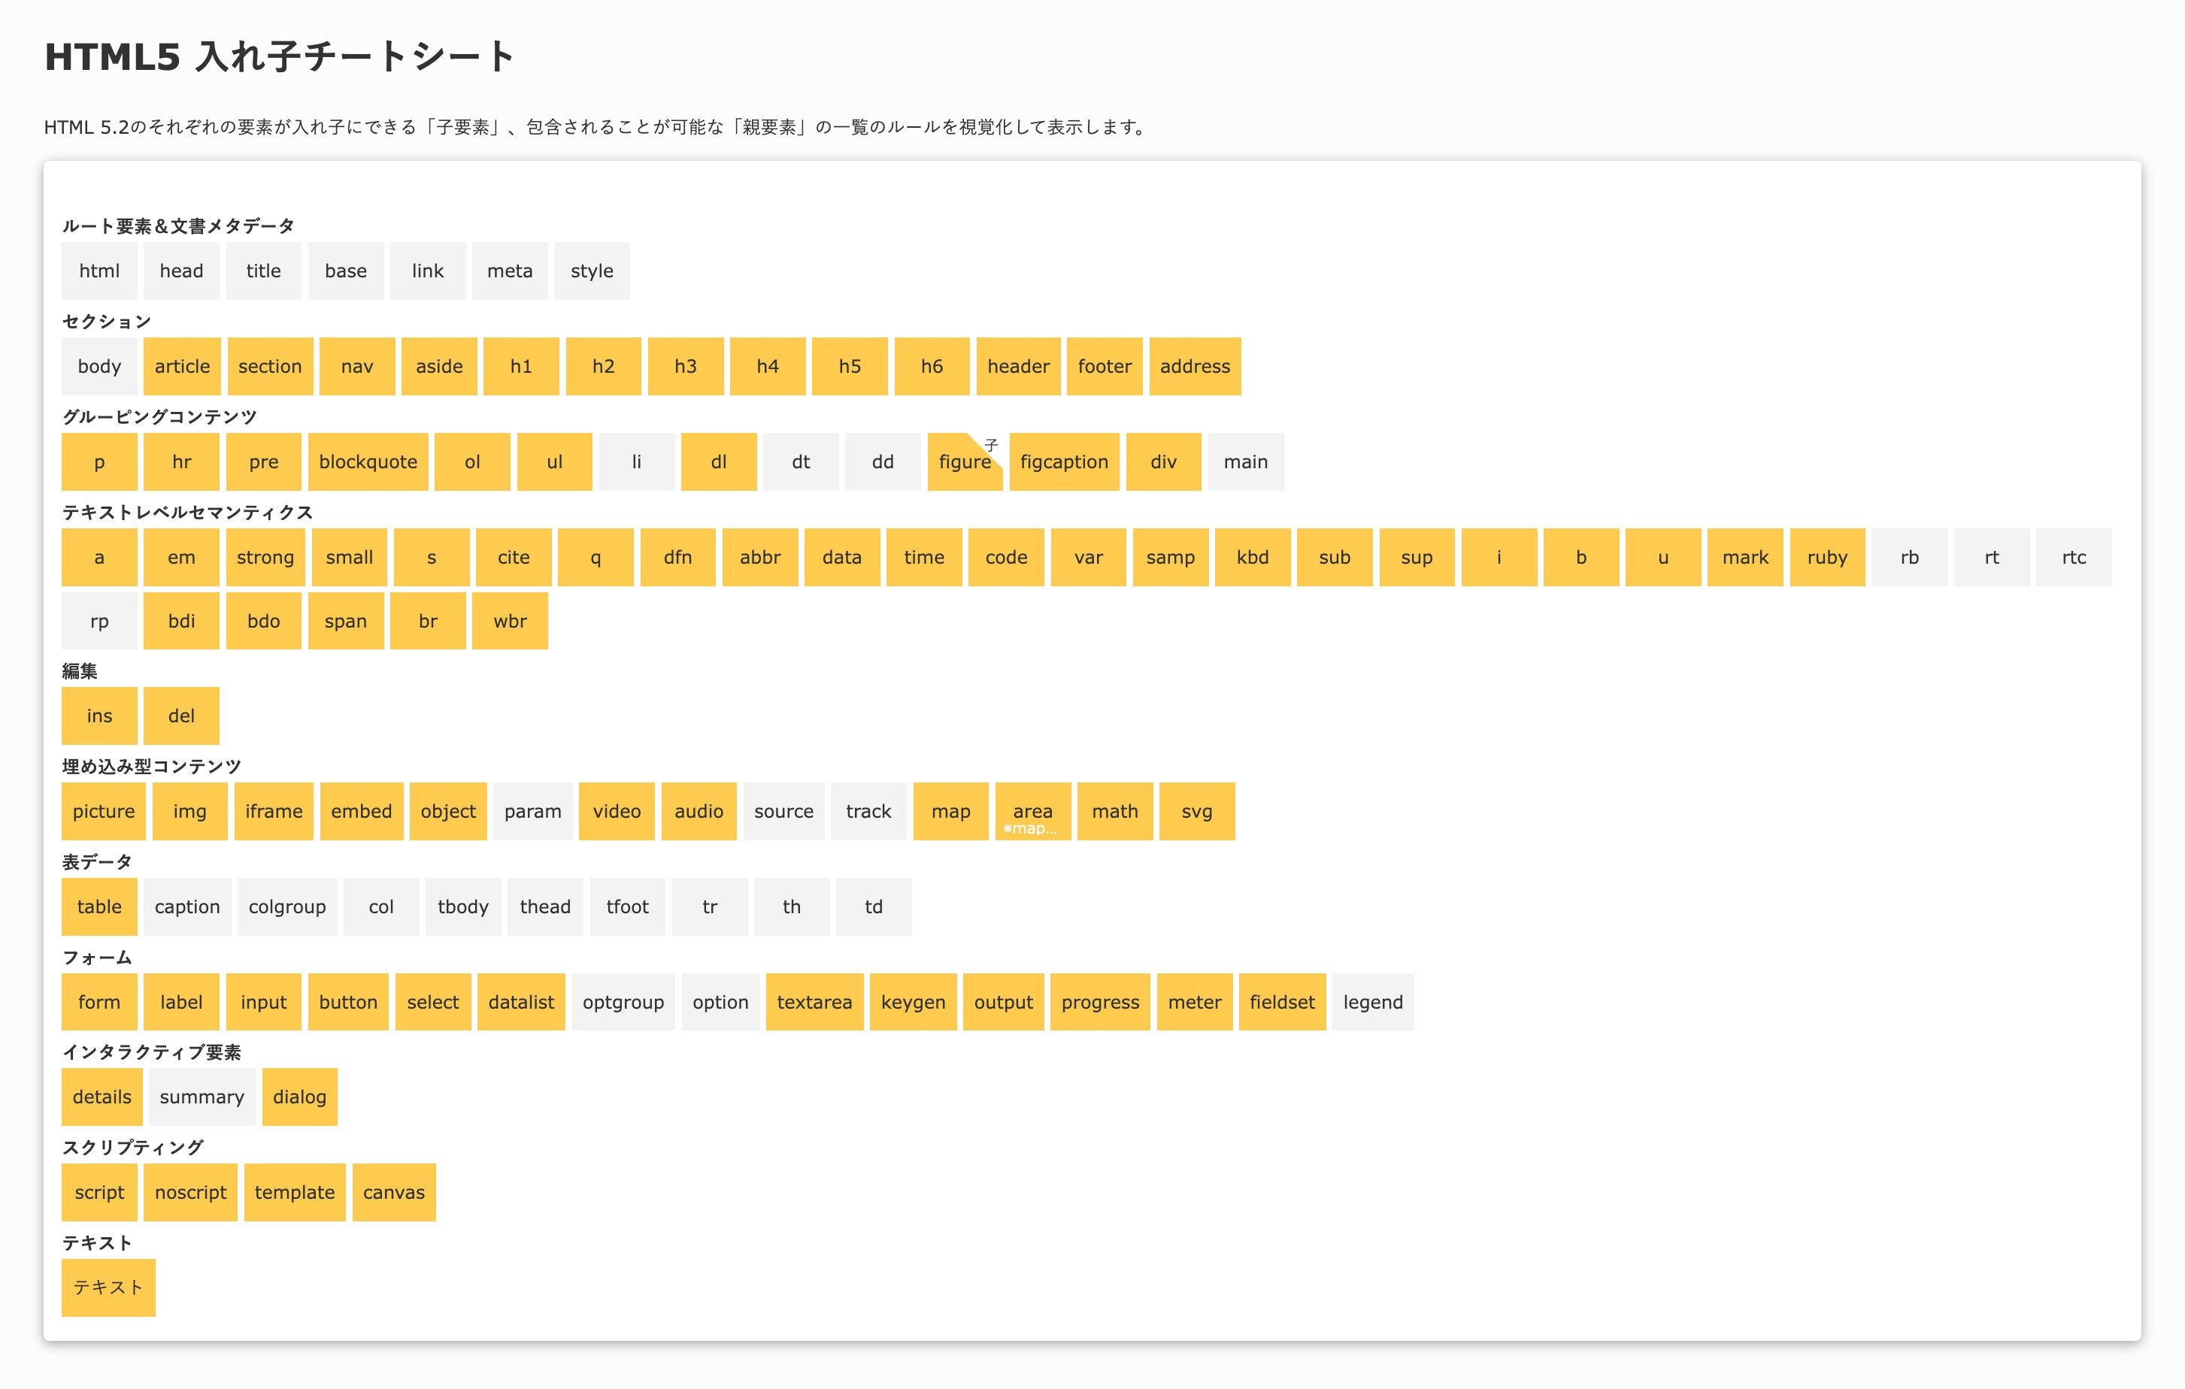Click the yellow テキスト tile

(108, 1288)
